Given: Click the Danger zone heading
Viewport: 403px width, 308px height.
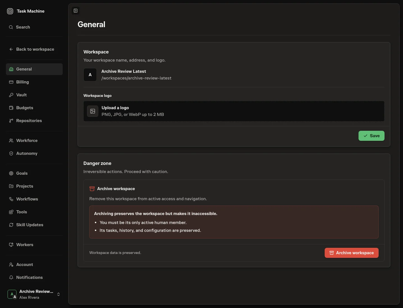Looking at the screenshot, I should [x=97, y=163].
